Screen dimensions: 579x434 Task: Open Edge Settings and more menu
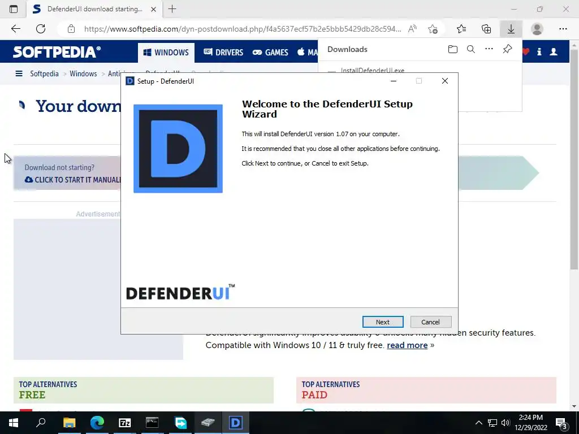pos(563,29)
